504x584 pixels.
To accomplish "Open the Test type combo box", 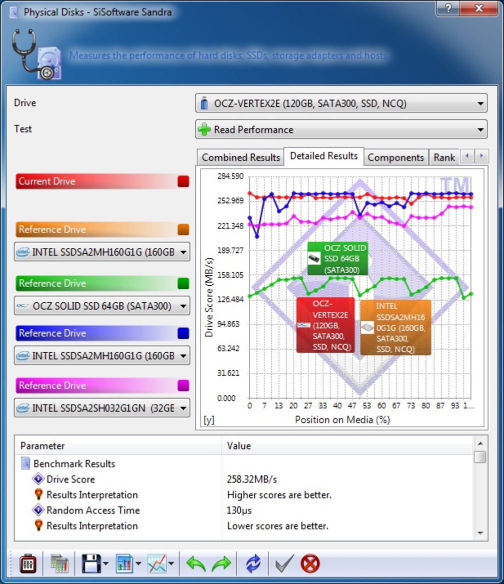I will coord(341,129).
